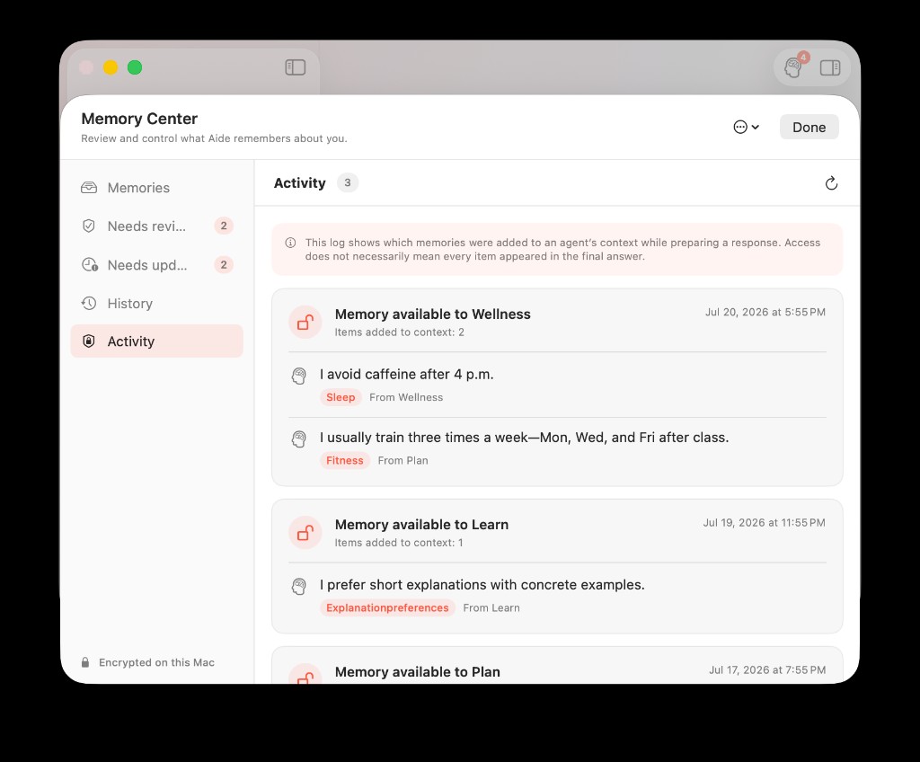The height and width of the screenshot is (762, 920).
Task: Click the Needs review shield icon
Action: coord(89,226)
